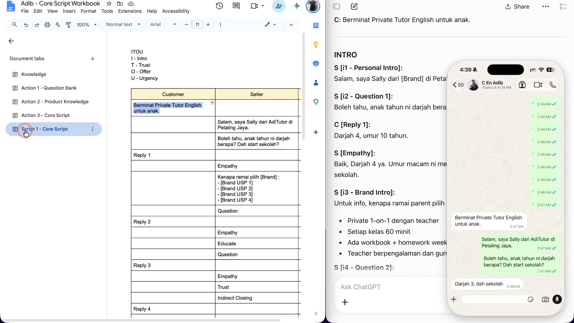Open Script 1 tab three-dot options
Screen dimensions: 574x323
93,129
